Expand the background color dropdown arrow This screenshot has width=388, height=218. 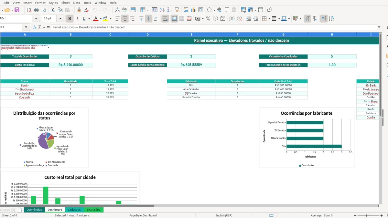tap(111, 19)
